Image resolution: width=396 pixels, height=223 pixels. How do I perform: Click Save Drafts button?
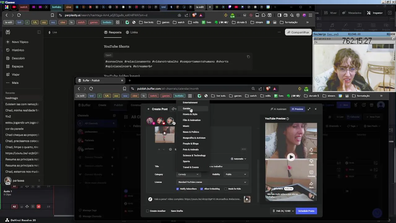coord(177,211)
